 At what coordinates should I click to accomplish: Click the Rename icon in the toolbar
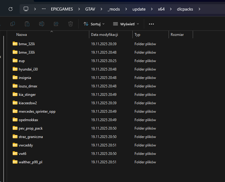click(x=42, y=24)
